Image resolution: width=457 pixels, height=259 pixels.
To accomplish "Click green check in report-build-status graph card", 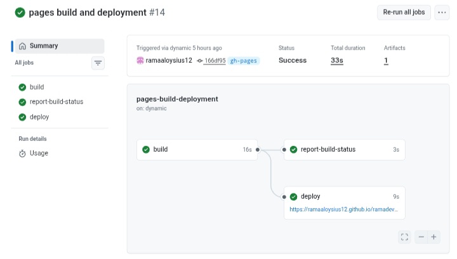I will tap(293, 150).
